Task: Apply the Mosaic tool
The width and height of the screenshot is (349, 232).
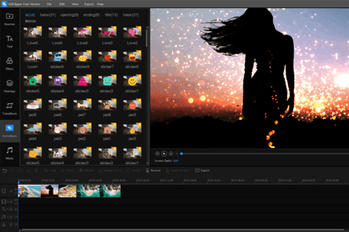Action: [86, 171]
